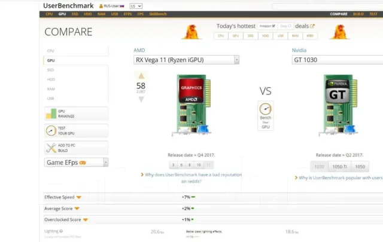Open the RX Vega 11 model dropdown
Image resolution: width=383 pixels, height=242 pixels.
point(186,60)
